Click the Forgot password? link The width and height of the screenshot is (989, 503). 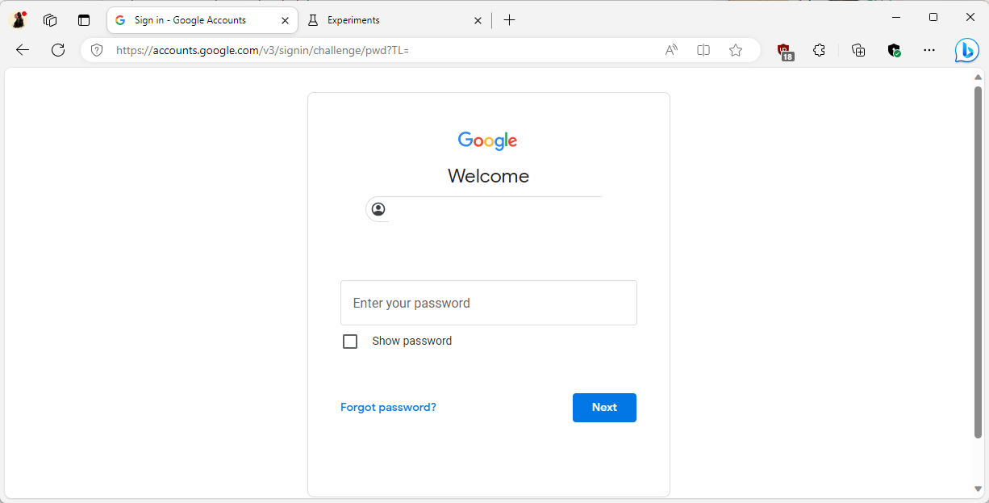click(388, 408)
